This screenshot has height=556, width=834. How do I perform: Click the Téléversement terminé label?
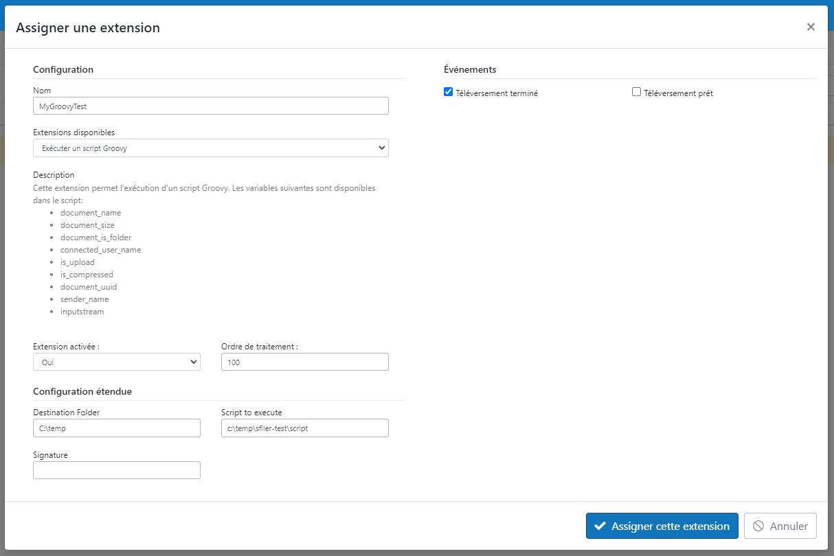pos(497,93)
